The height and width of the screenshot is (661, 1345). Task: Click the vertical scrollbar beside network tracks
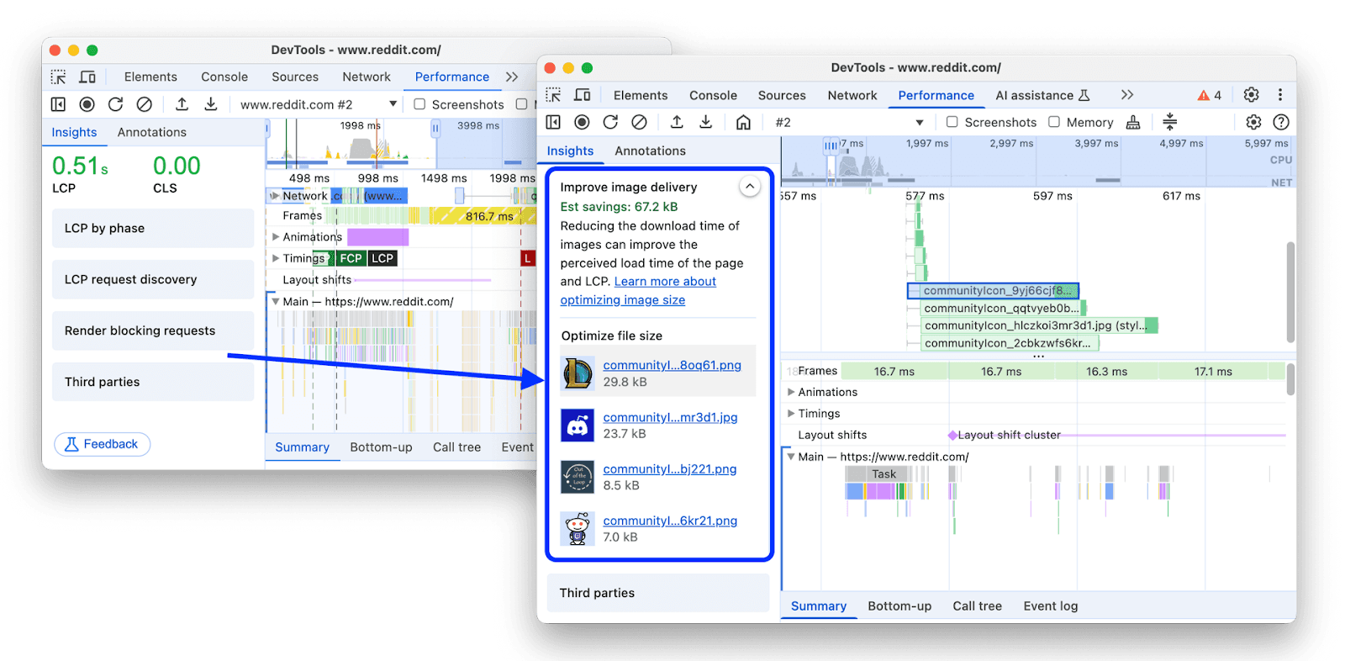[1290, 291]
